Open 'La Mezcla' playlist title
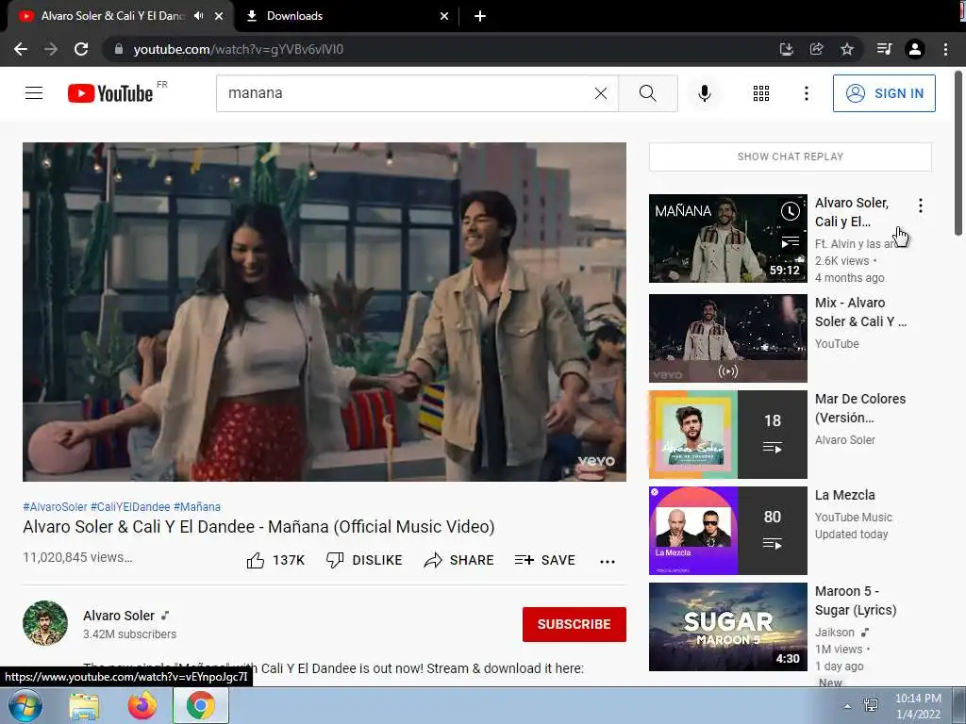 point(844,495)
